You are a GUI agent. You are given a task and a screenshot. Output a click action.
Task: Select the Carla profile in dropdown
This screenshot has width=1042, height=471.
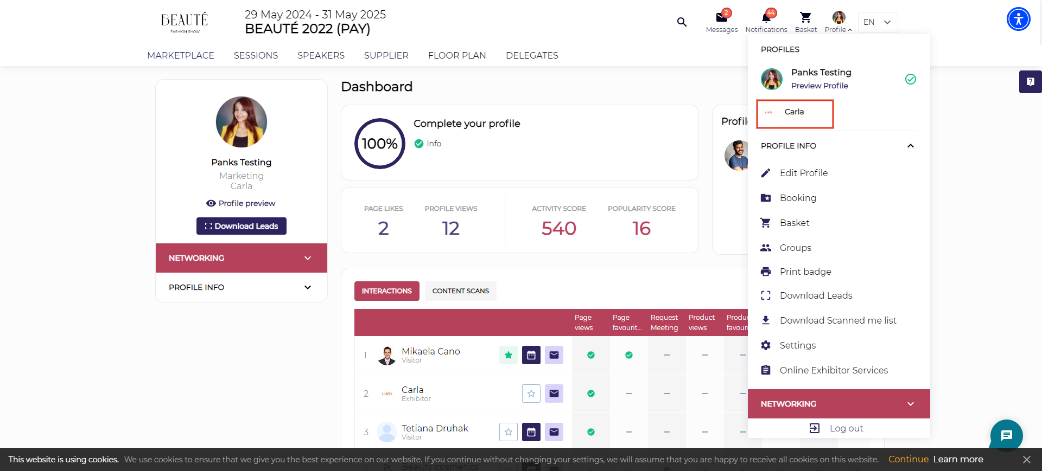[795, 112]
